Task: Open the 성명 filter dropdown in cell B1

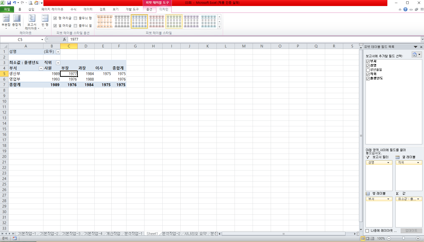Action: click(x=58, y=52)
